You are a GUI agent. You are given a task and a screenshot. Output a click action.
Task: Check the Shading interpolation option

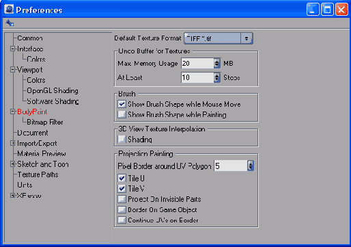click(x=122, y=140)
